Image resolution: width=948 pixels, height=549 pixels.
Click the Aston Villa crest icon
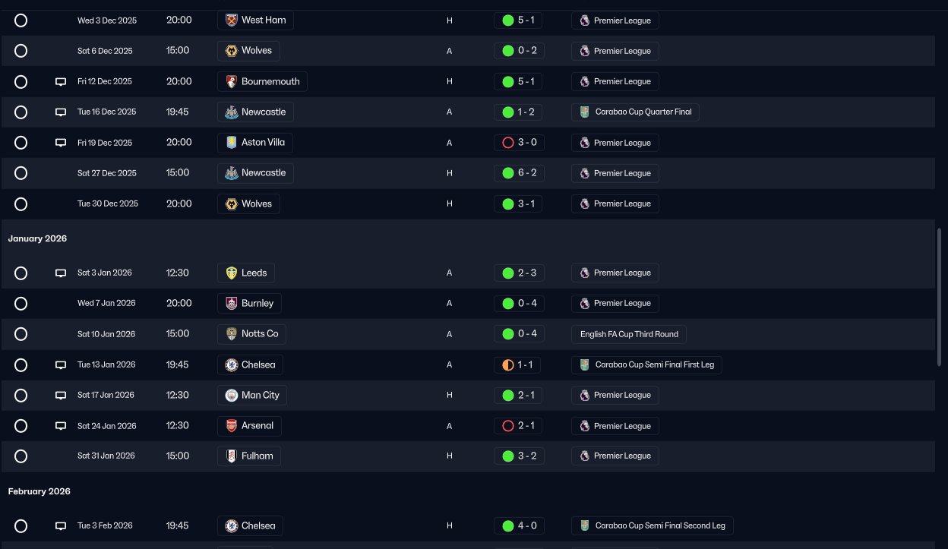click(232, 143)
